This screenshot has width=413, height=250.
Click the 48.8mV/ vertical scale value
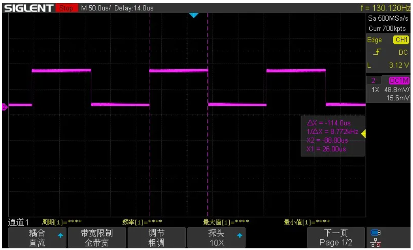point(397,90)
